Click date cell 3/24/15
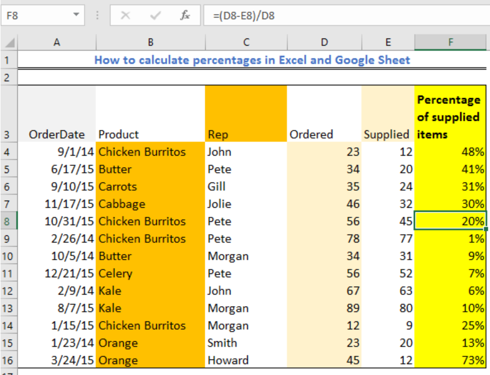 (57, 360)
